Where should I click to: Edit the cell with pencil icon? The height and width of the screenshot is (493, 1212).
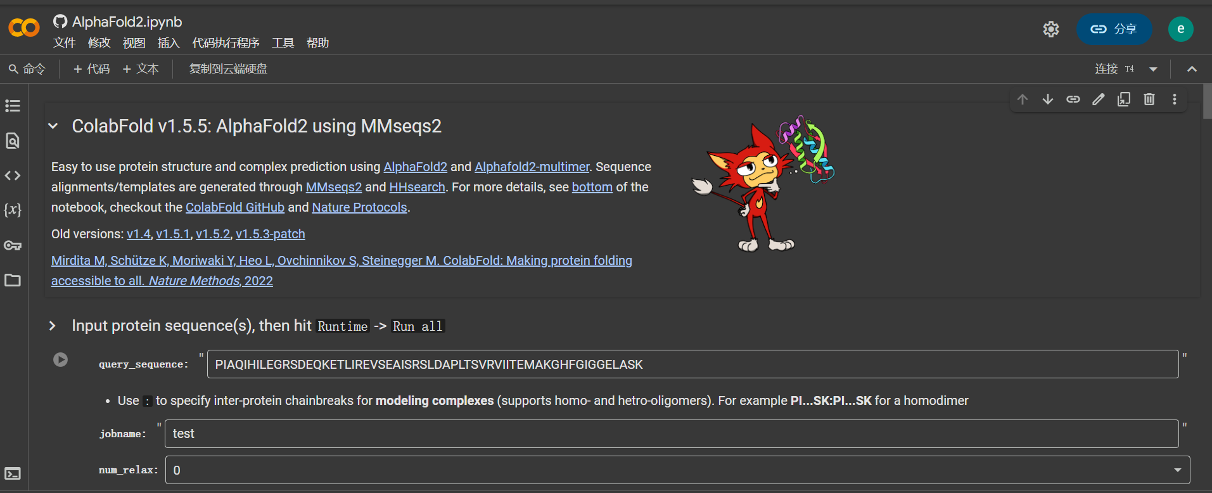pos(1099,99)
